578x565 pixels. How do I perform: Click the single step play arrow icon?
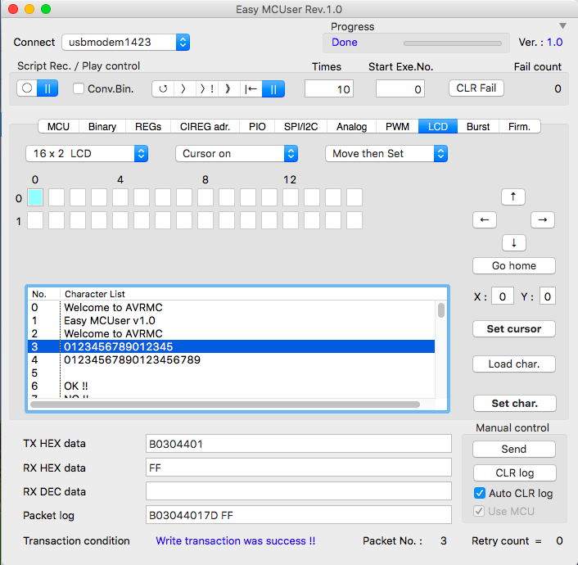click(x=184, y=89)
